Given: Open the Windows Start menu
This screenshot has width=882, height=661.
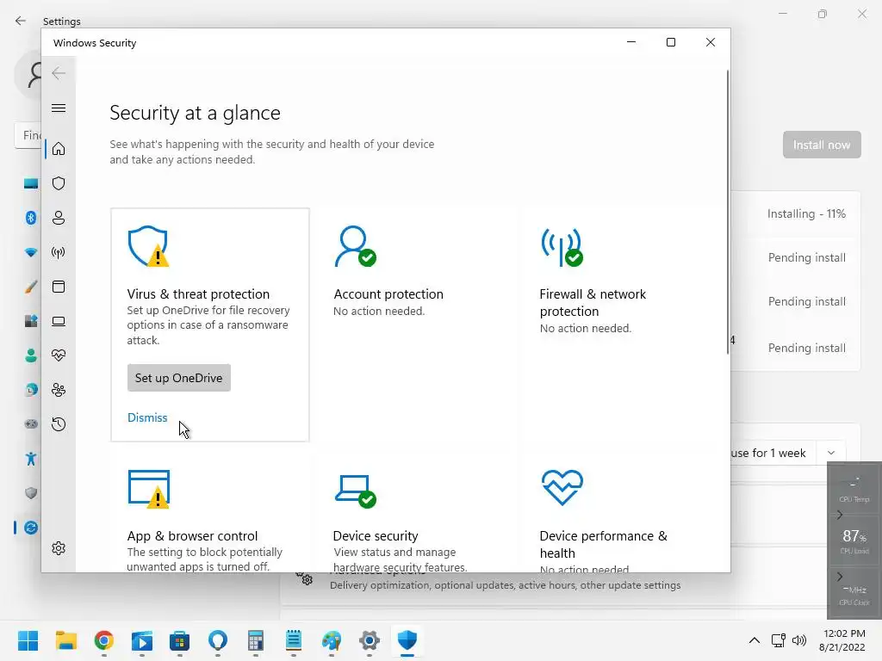Looking at the screenshot, I should click(x=28, y=640).
